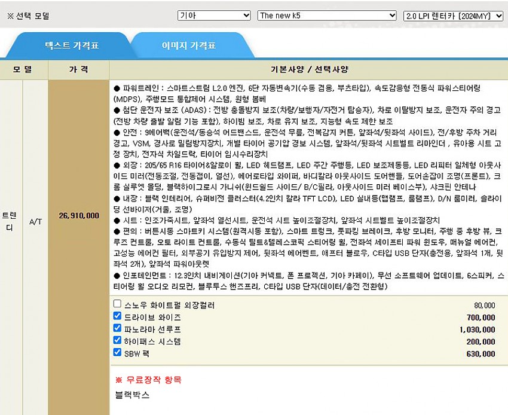Image resolution: width=508 pixels, height=415 pixels.
Task: Open the 기아 manufacturer dropdown
Action: (x=214, y=16)
